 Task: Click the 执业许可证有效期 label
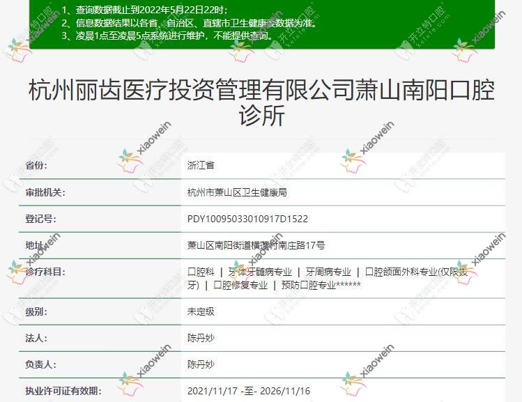(x=63, y=391)
